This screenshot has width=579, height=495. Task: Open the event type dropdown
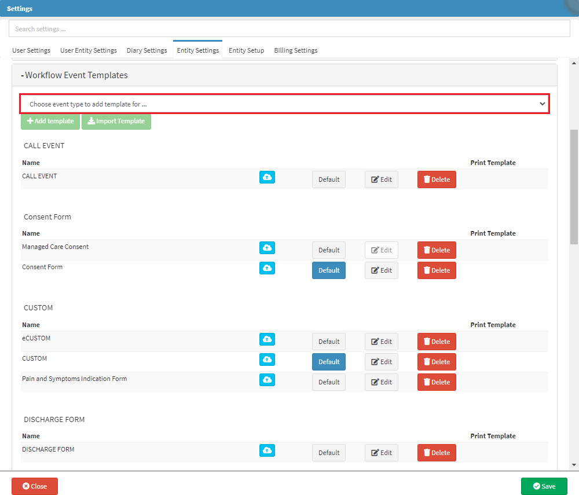(284, 104)
